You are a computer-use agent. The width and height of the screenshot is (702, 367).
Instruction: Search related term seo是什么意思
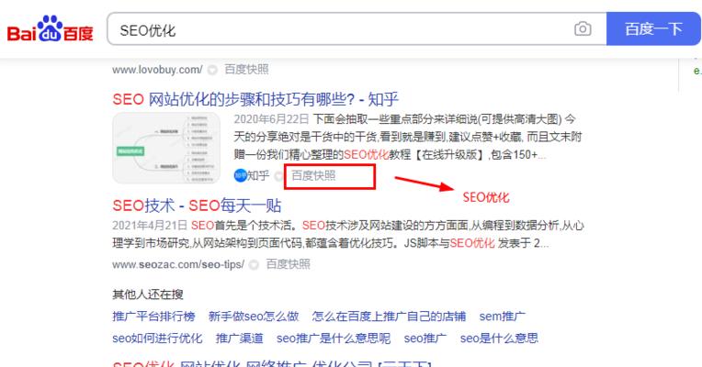499,339
